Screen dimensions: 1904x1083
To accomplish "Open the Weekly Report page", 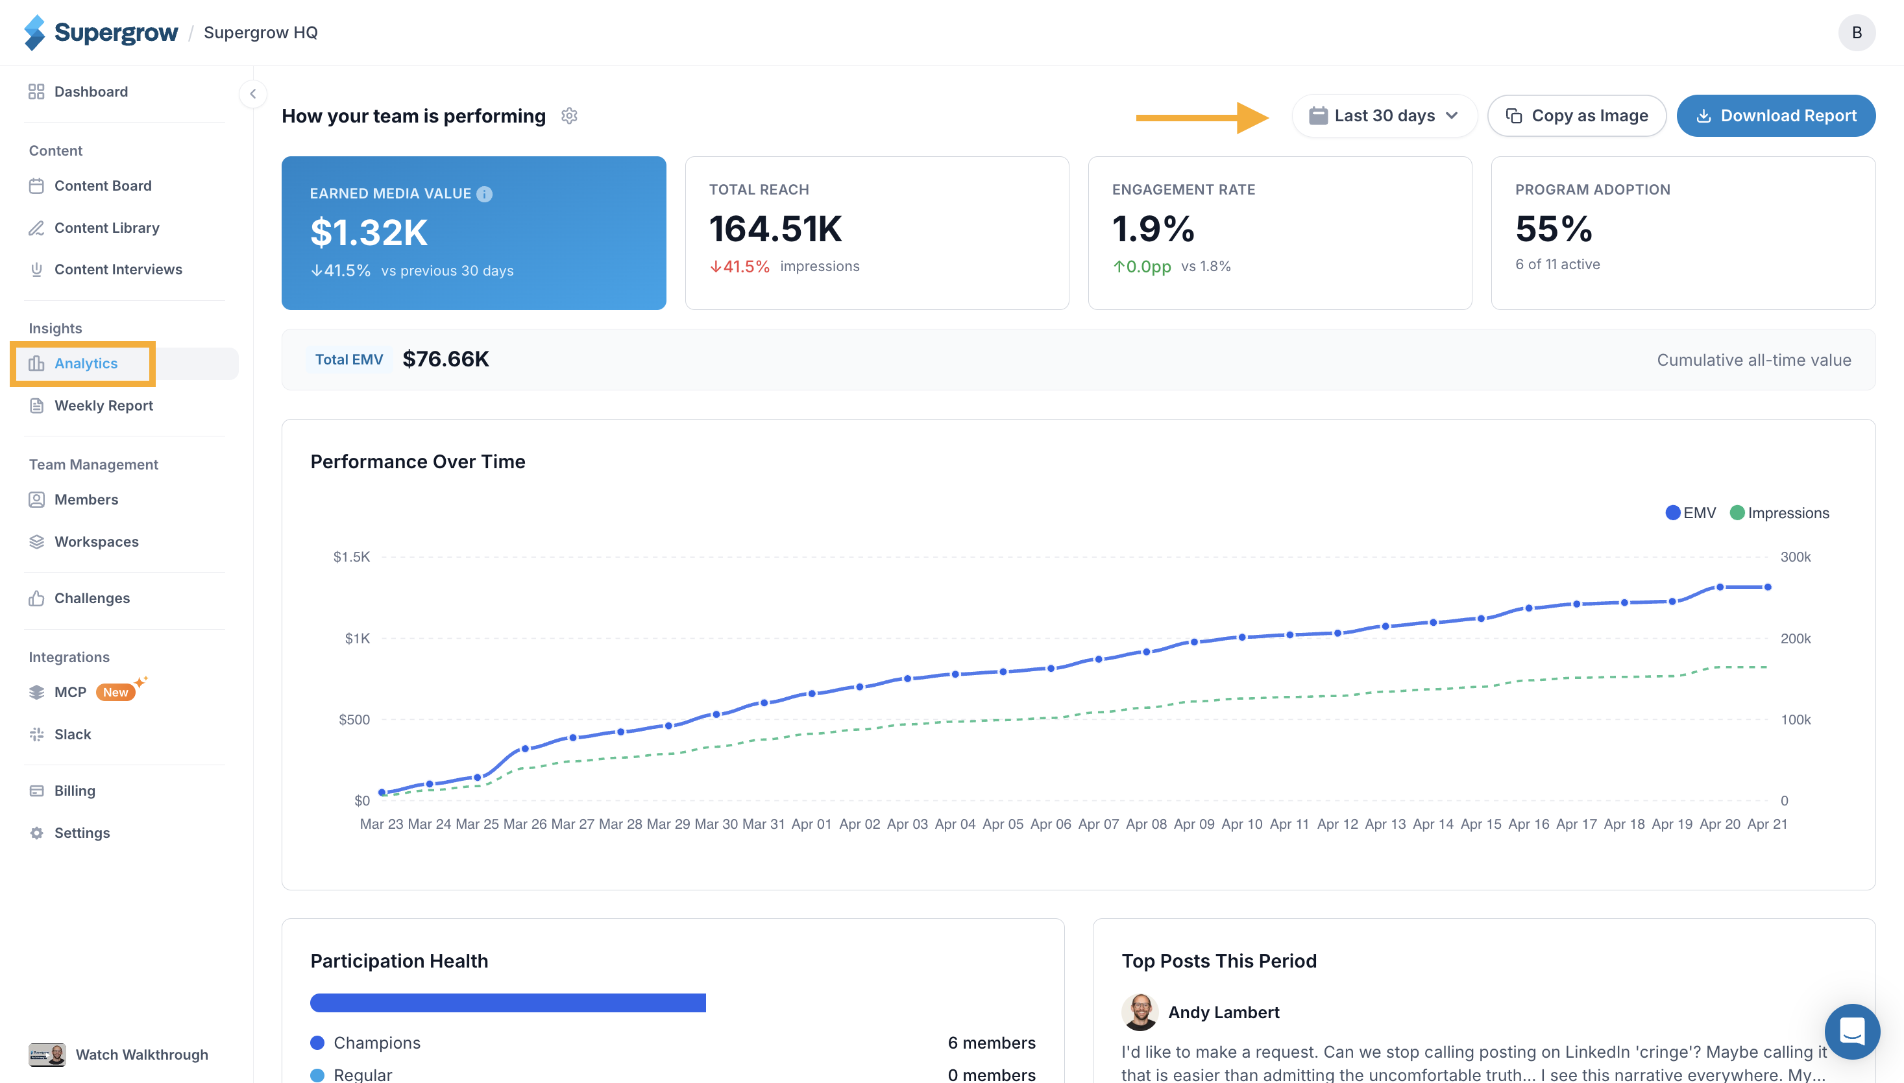I will (103, 405).
